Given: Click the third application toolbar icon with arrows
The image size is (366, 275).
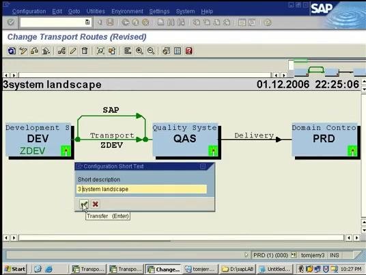Looking at the screenshot, I should tap(35, 51).
